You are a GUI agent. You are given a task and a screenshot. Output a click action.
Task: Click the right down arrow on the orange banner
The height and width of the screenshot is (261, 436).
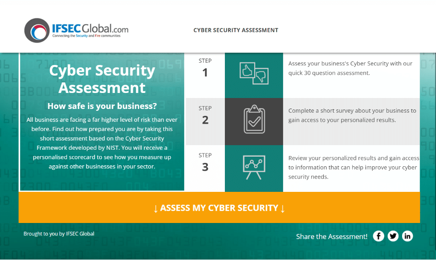(x=283, y=208)
